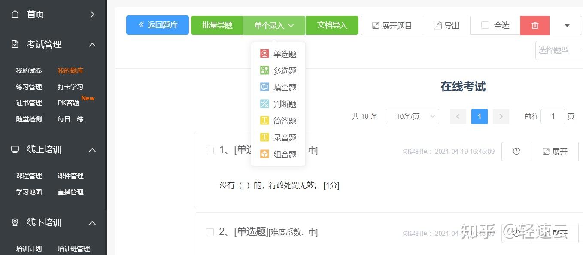The image size is (583, 255).
Task: Click the pie chart statistics icon for question 1
Action: pos(516,152)
